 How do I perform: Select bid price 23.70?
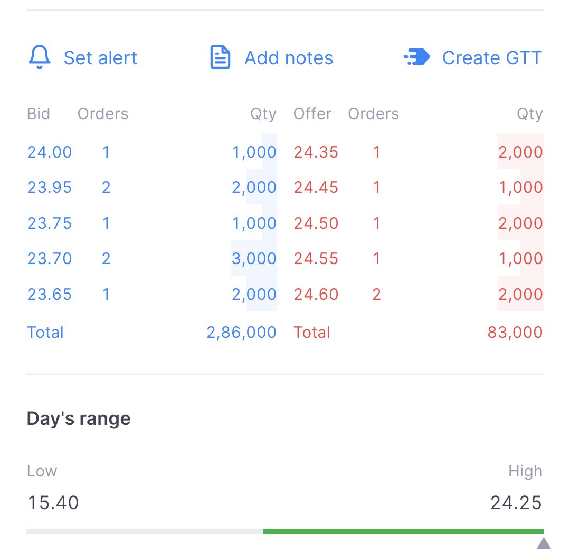tap(50, 259)
